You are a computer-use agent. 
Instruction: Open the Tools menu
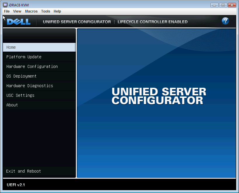click(x=46, y=11)
